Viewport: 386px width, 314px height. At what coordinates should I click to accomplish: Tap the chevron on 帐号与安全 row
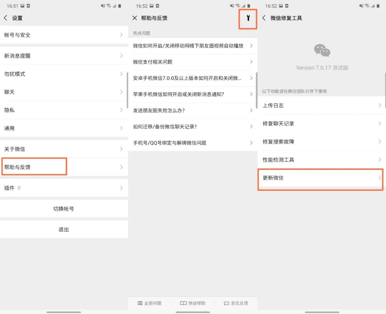coord(122,35)
